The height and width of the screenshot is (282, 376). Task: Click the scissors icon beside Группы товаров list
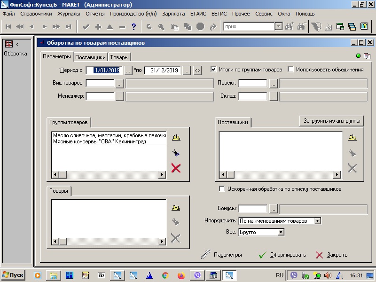tap(176, 153)
